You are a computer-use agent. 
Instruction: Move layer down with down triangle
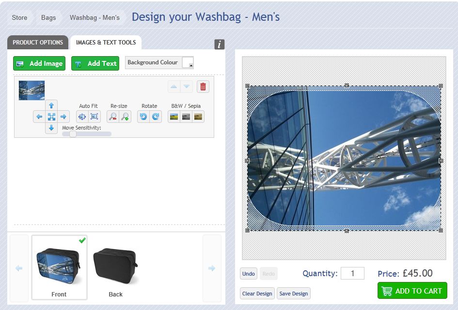pos(187,87)
